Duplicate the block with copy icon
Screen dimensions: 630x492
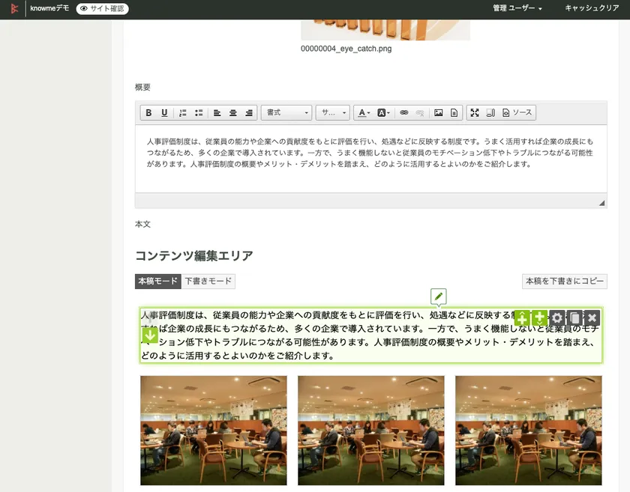point(574,318)
